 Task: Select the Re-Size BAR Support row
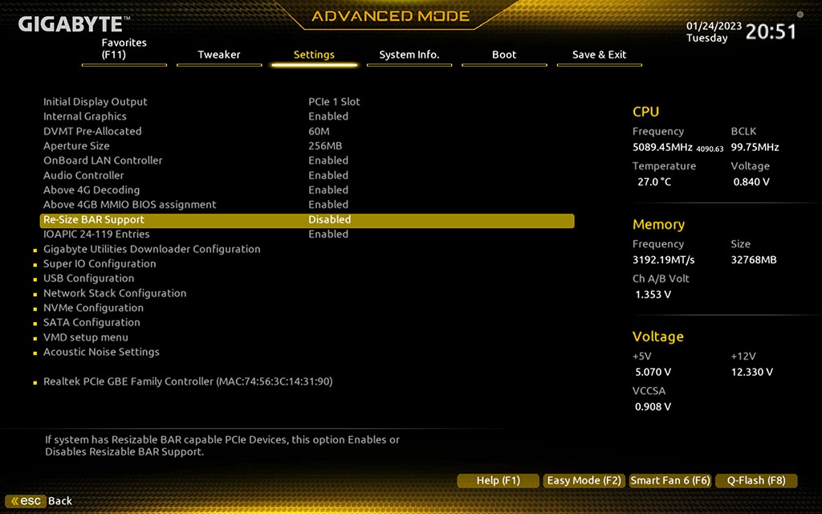[307, 220]
